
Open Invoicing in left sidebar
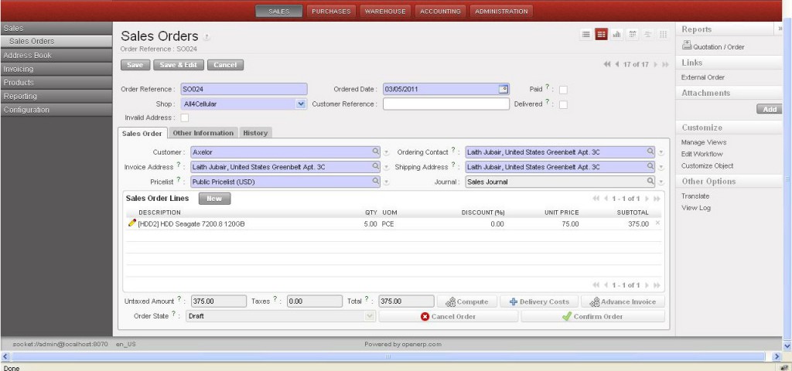56,69
